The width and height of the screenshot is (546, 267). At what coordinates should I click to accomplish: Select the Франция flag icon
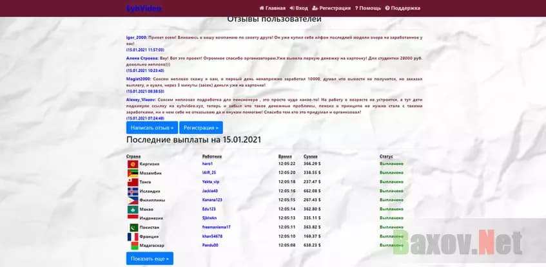coord(132,236)
